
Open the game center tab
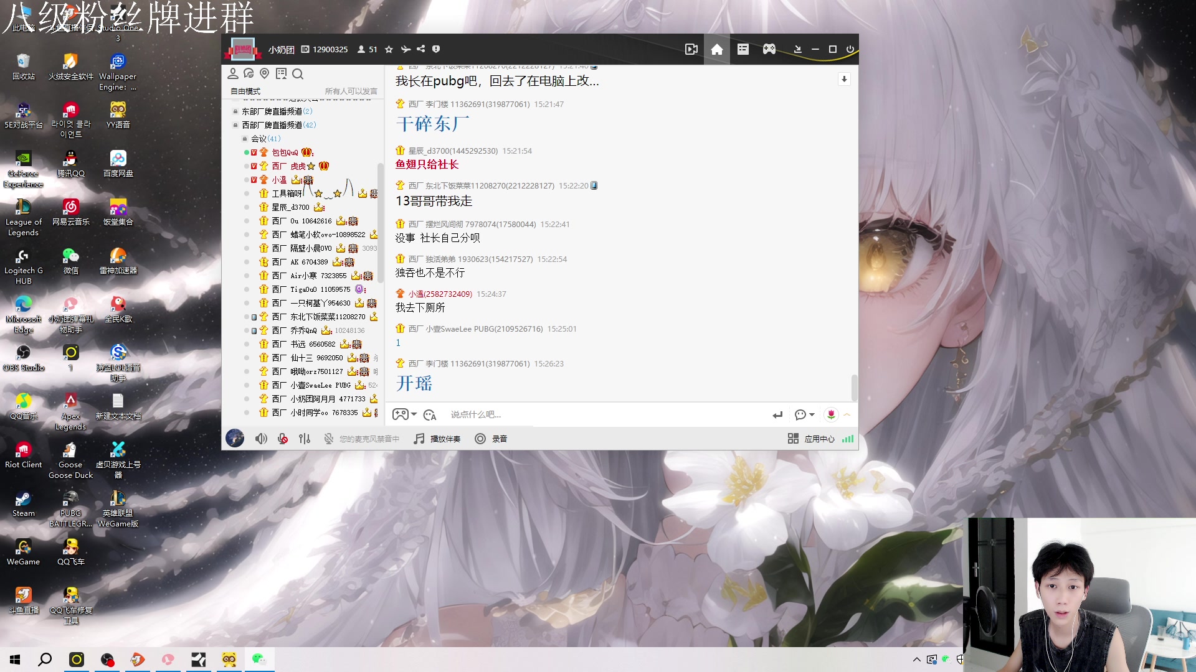point(769,49)
